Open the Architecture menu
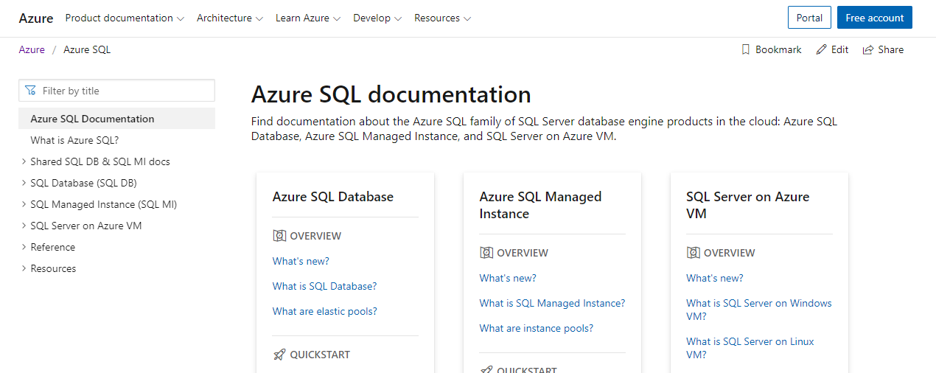The image size is (936, 373). [229, 18]
